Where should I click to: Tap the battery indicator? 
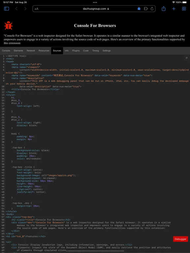(184, 2)
